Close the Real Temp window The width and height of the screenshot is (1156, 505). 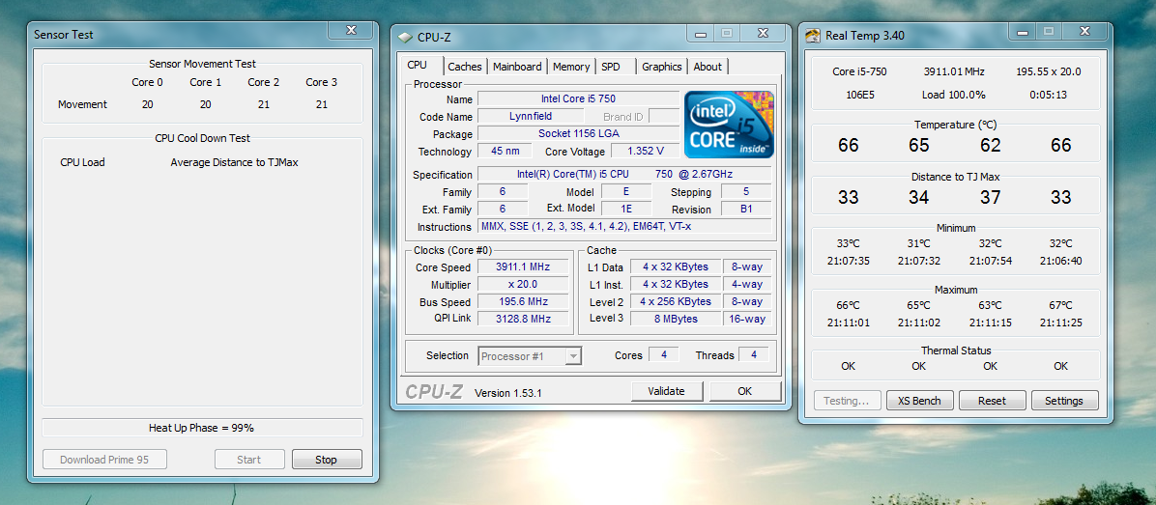coord(1084,31)
